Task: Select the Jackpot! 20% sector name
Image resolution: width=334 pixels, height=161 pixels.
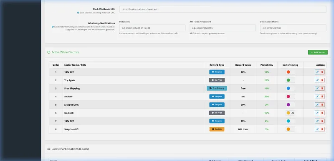Action: click(71, 105)
